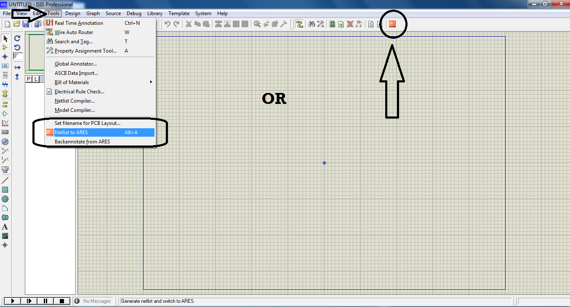Select the Buses Mode tool

[5, 85]
